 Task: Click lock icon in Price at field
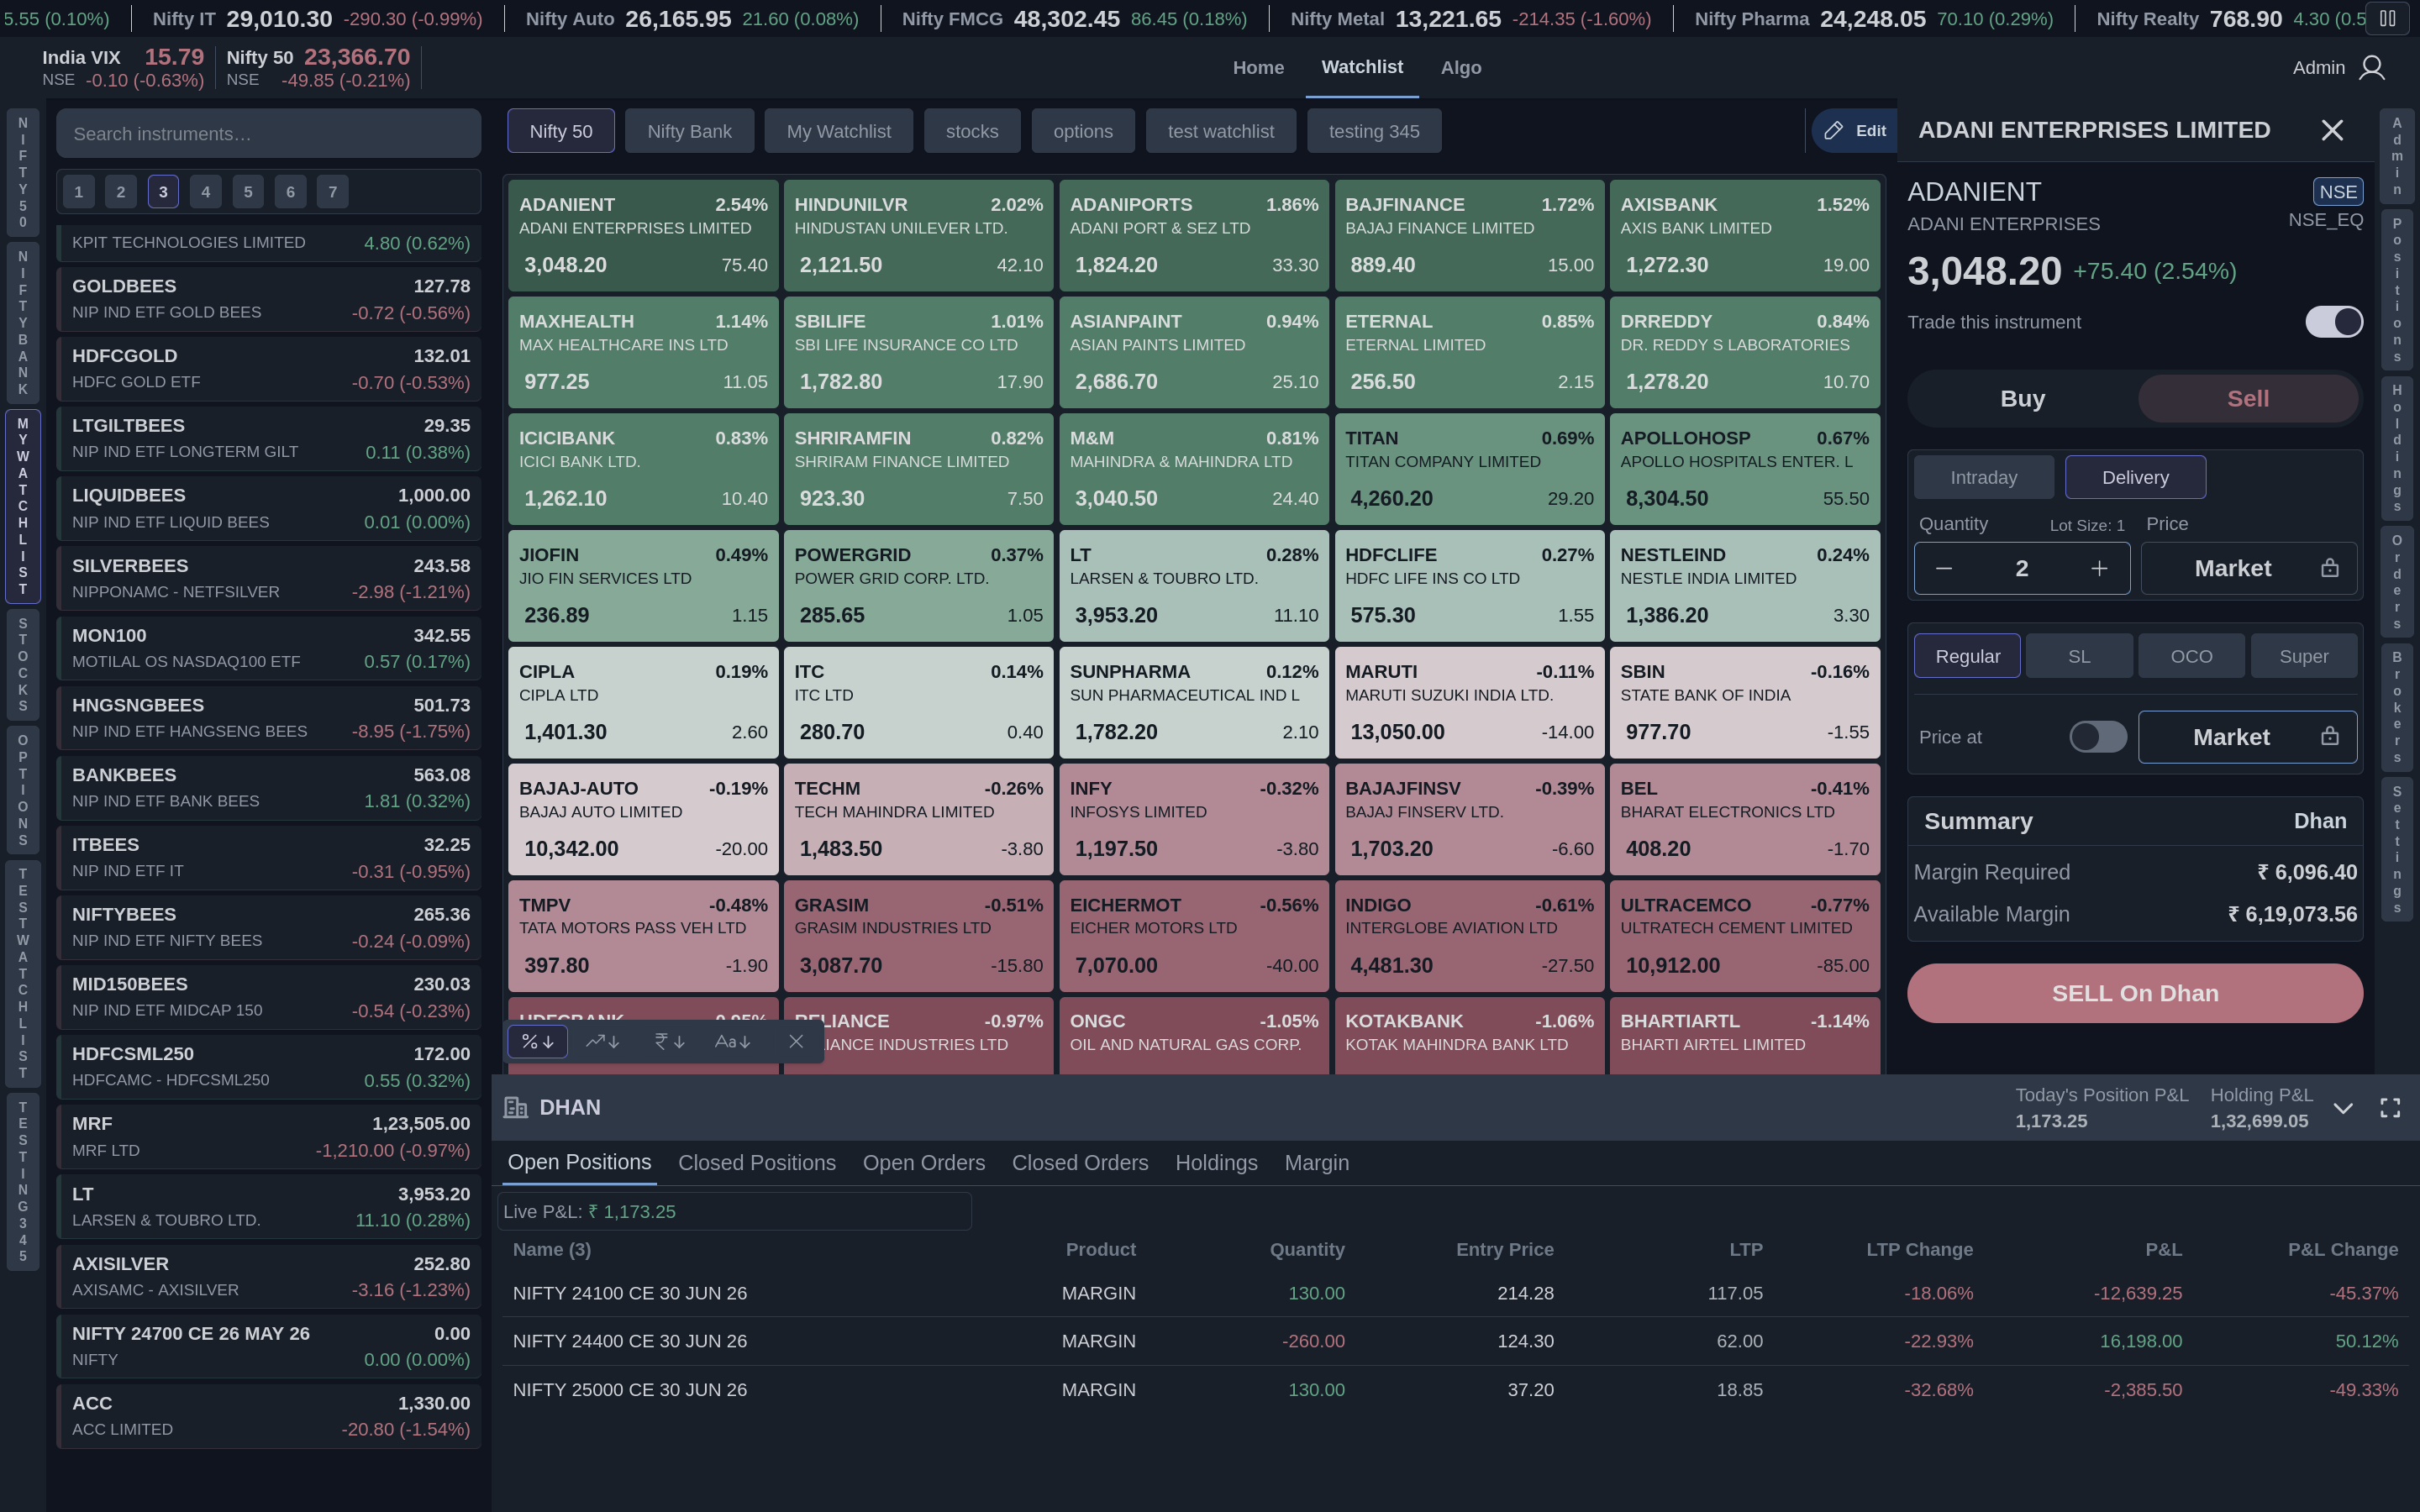[2330, 737]
